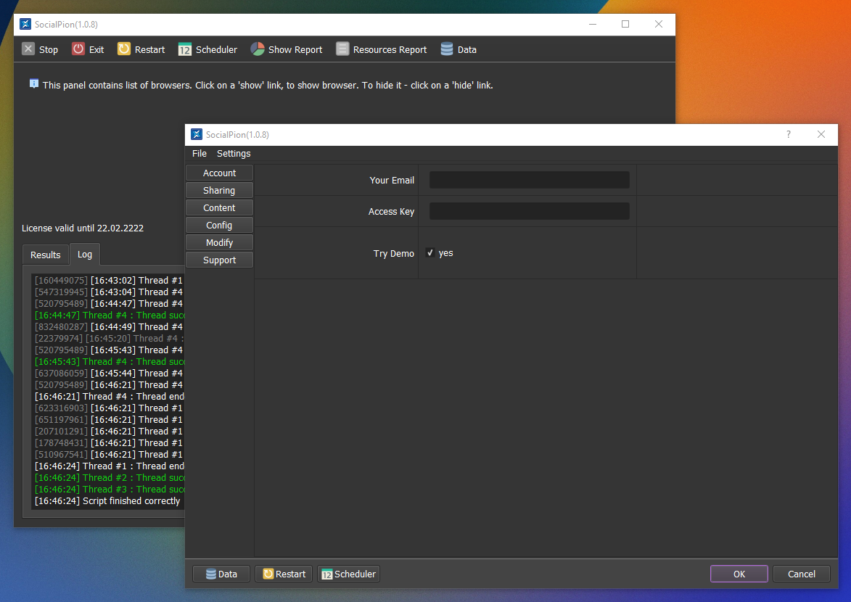Open the File menu in settings dialog
This screenshot has height=602, width=851.
pos(200,154)
